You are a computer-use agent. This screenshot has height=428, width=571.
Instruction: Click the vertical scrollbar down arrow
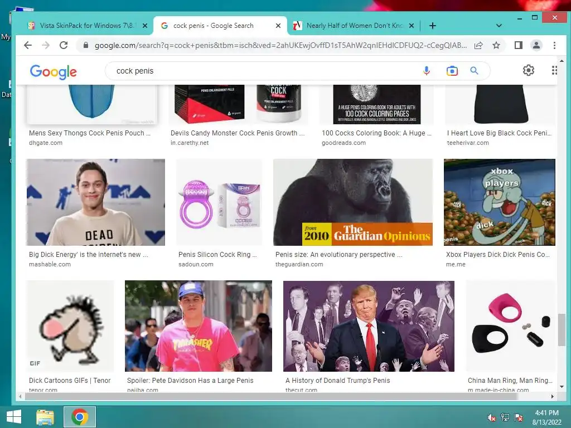click(562, 387)
